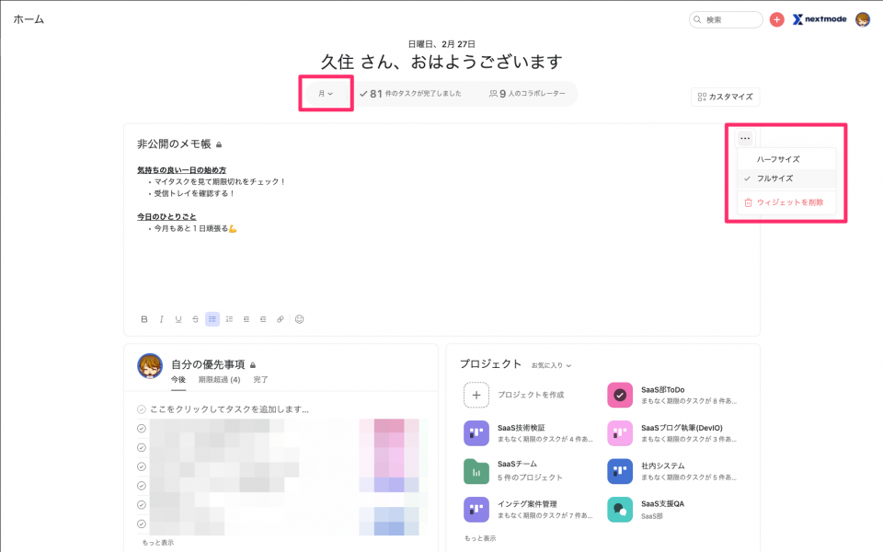Click the orange plus create button
This screenshot has height=552, width=883.
[x=778, y=18]
